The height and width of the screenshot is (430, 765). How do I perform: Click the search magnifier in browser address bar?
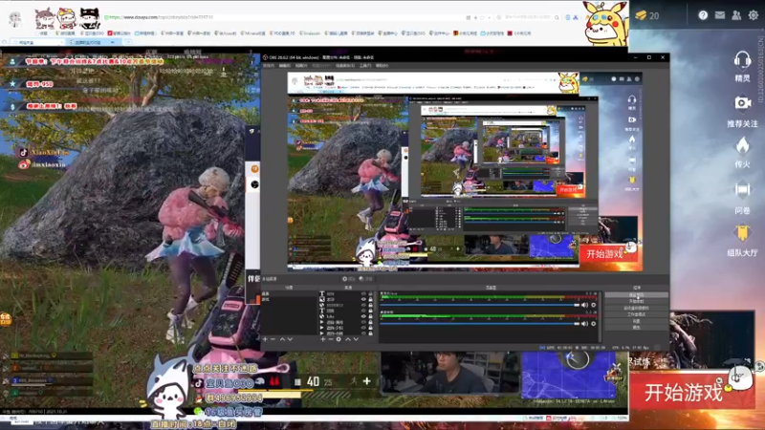(x=557, y=17)
